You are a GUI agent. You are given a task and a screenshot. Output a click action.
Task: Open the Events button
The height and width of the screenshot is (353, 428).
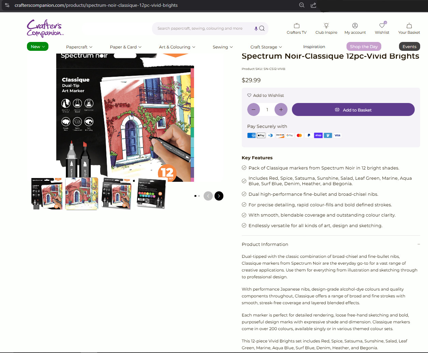[x=409, y=46]
